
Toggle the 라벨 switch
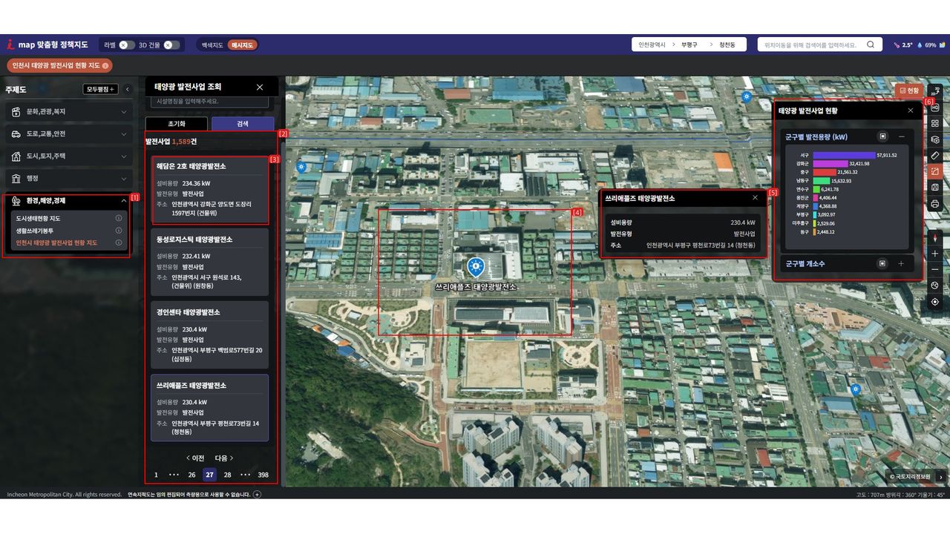[127, 44]
